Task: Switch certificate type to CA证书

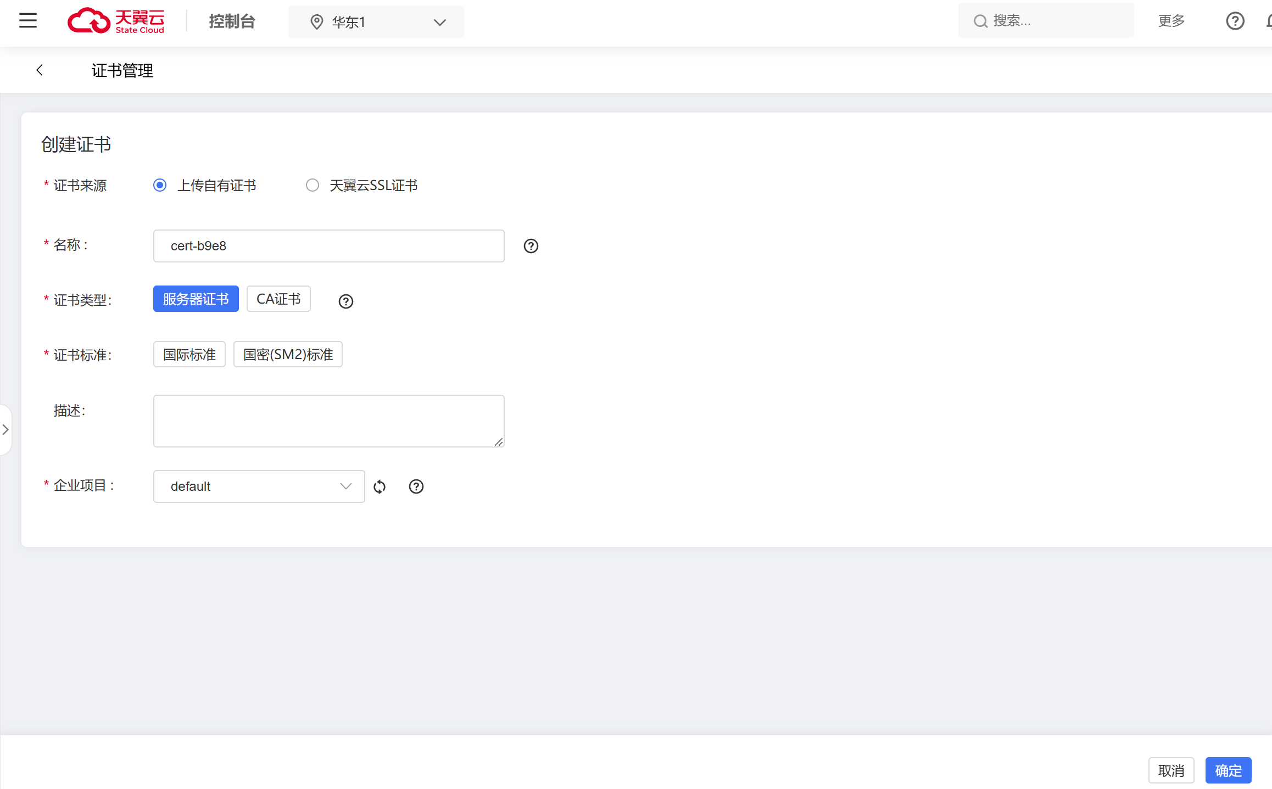Action: 278,299
